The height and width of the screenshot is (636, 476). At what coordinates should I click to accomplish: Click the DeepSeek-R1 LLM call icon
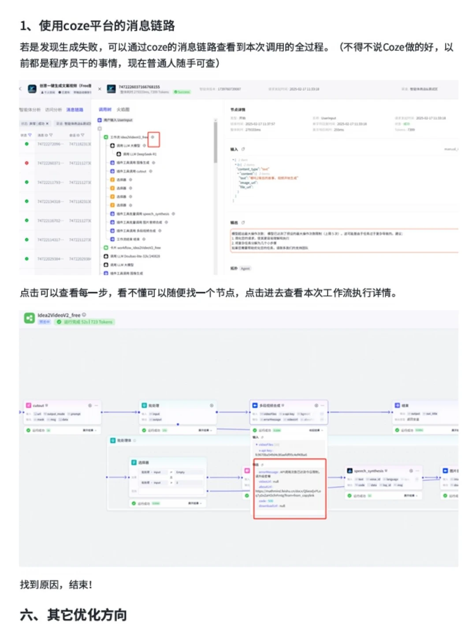(119, 154)
